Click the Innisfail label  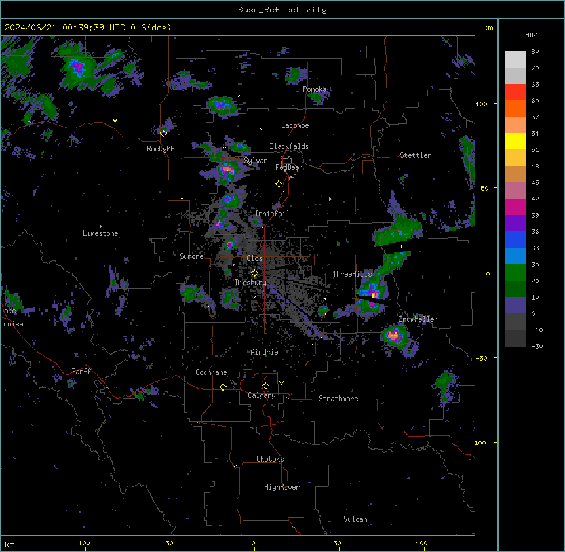point(272,214)
